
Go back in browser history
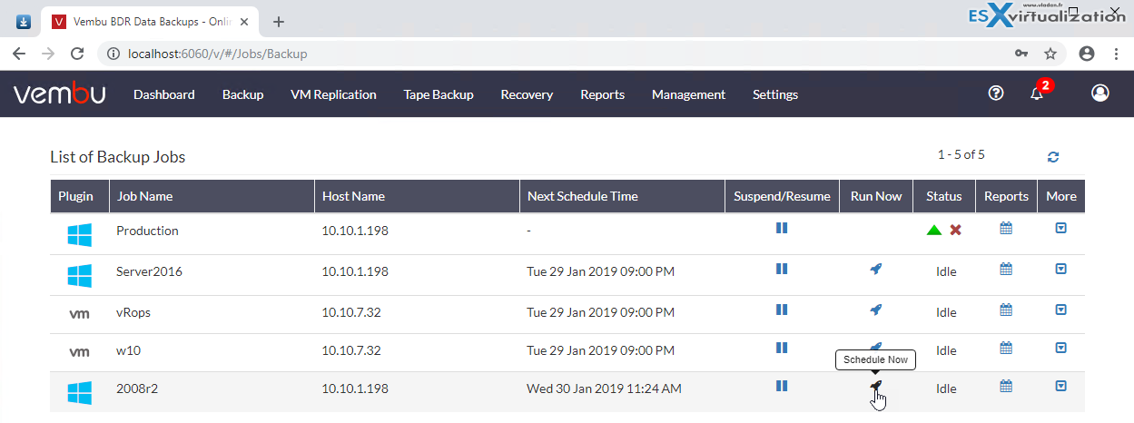[18, 54]
